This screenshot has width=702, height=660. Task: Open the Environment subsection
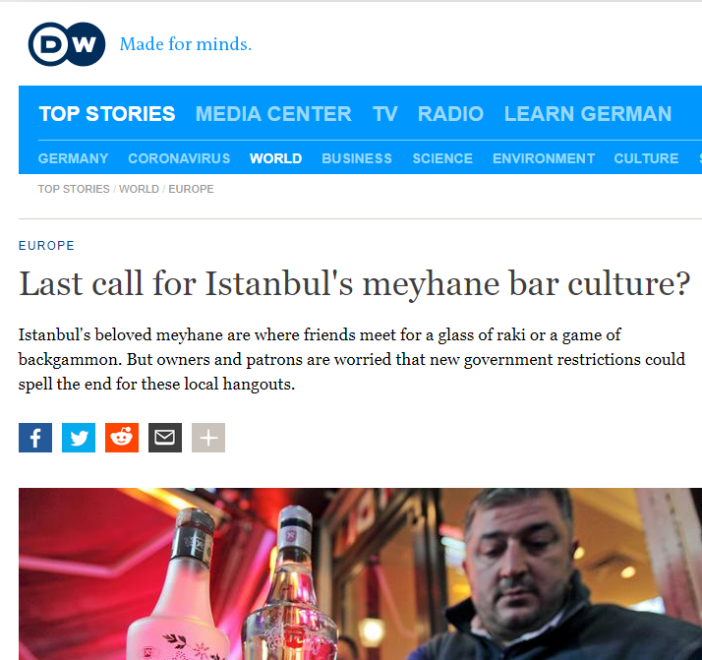tap(544, 158)
